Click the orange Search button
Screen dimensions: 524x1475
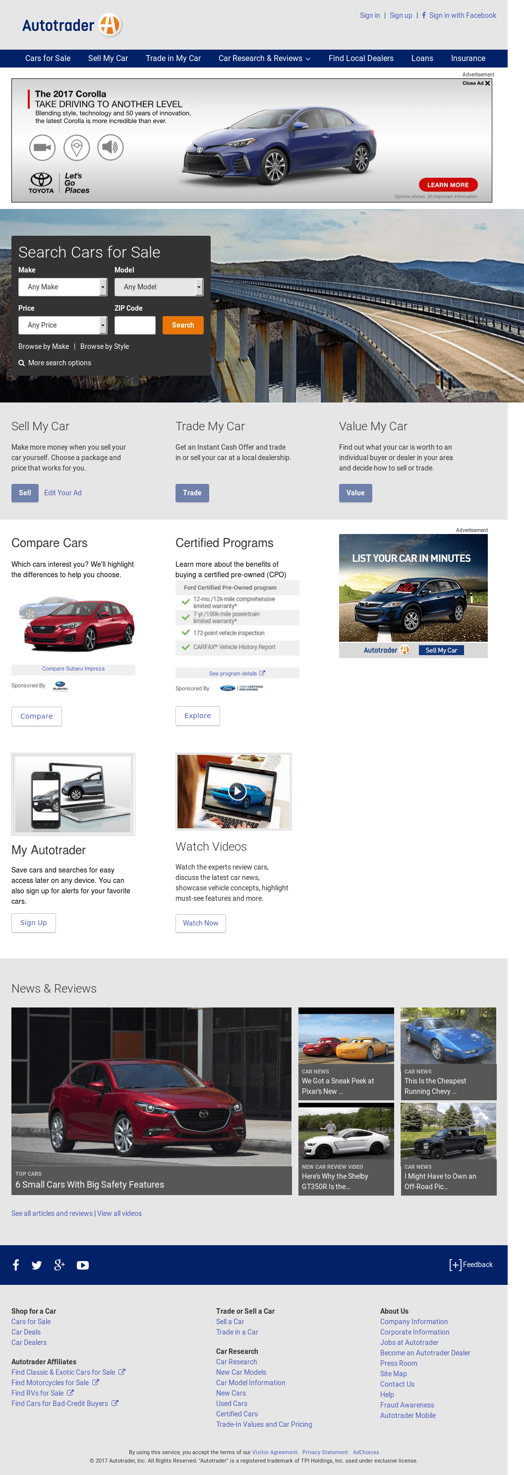tap(183, 325)
